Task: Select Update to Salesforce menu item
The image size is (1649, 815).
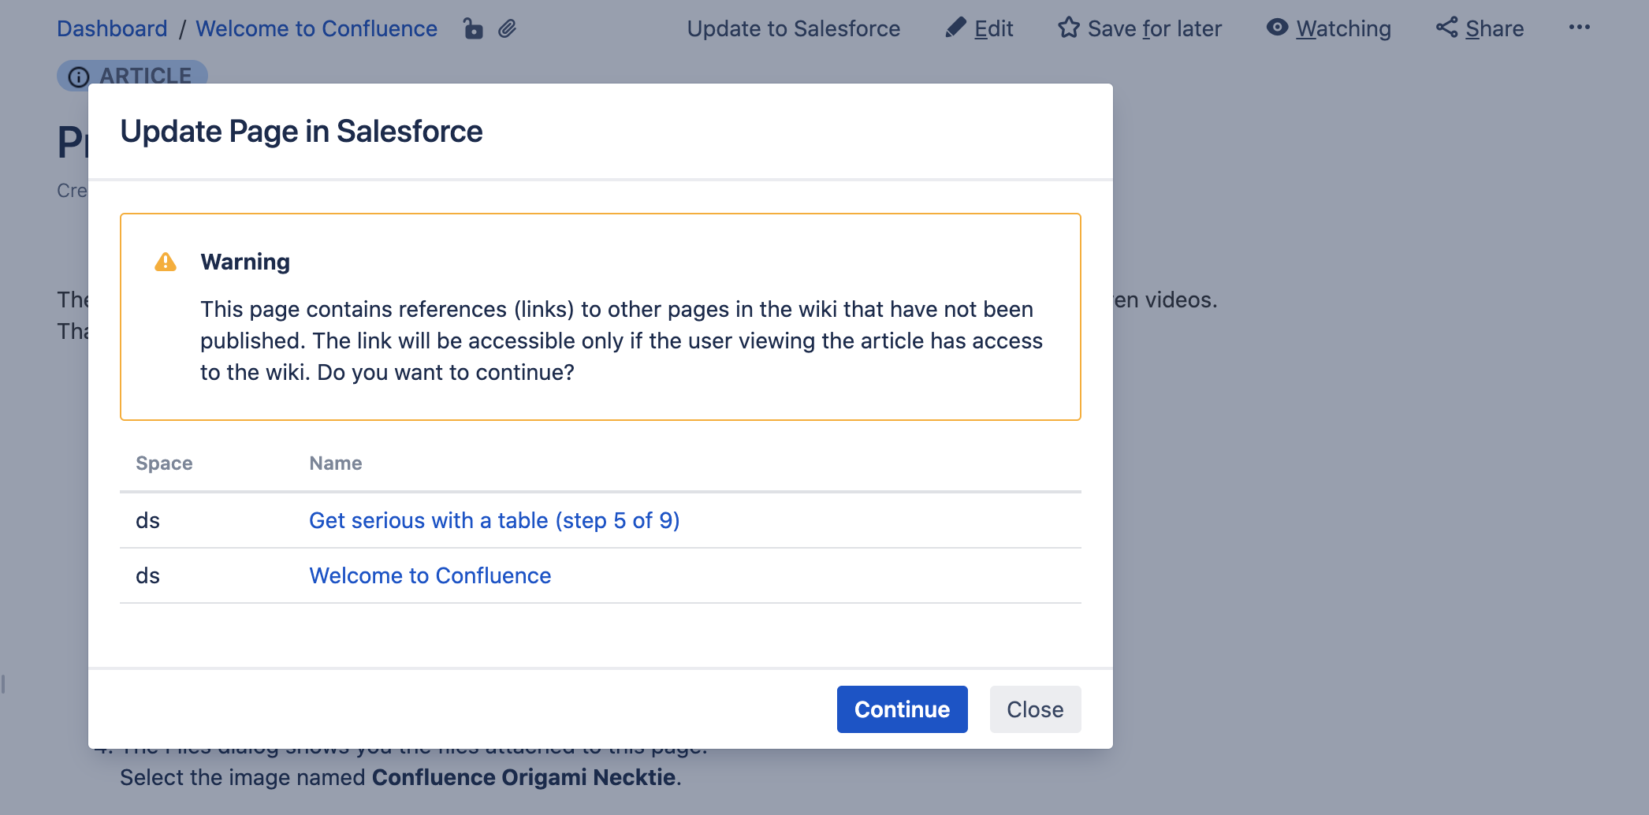Action: click(x=793, y=29)
